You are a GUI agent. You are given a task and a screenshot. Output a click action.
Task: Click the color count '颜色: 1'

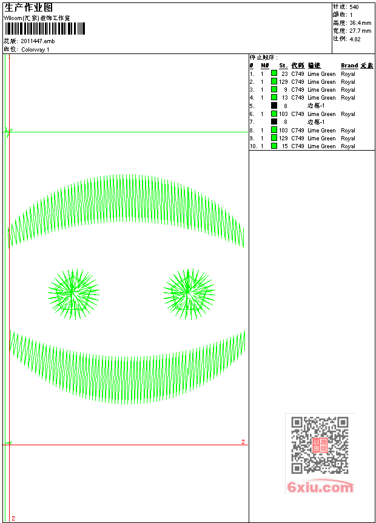(x=343, y=15)
